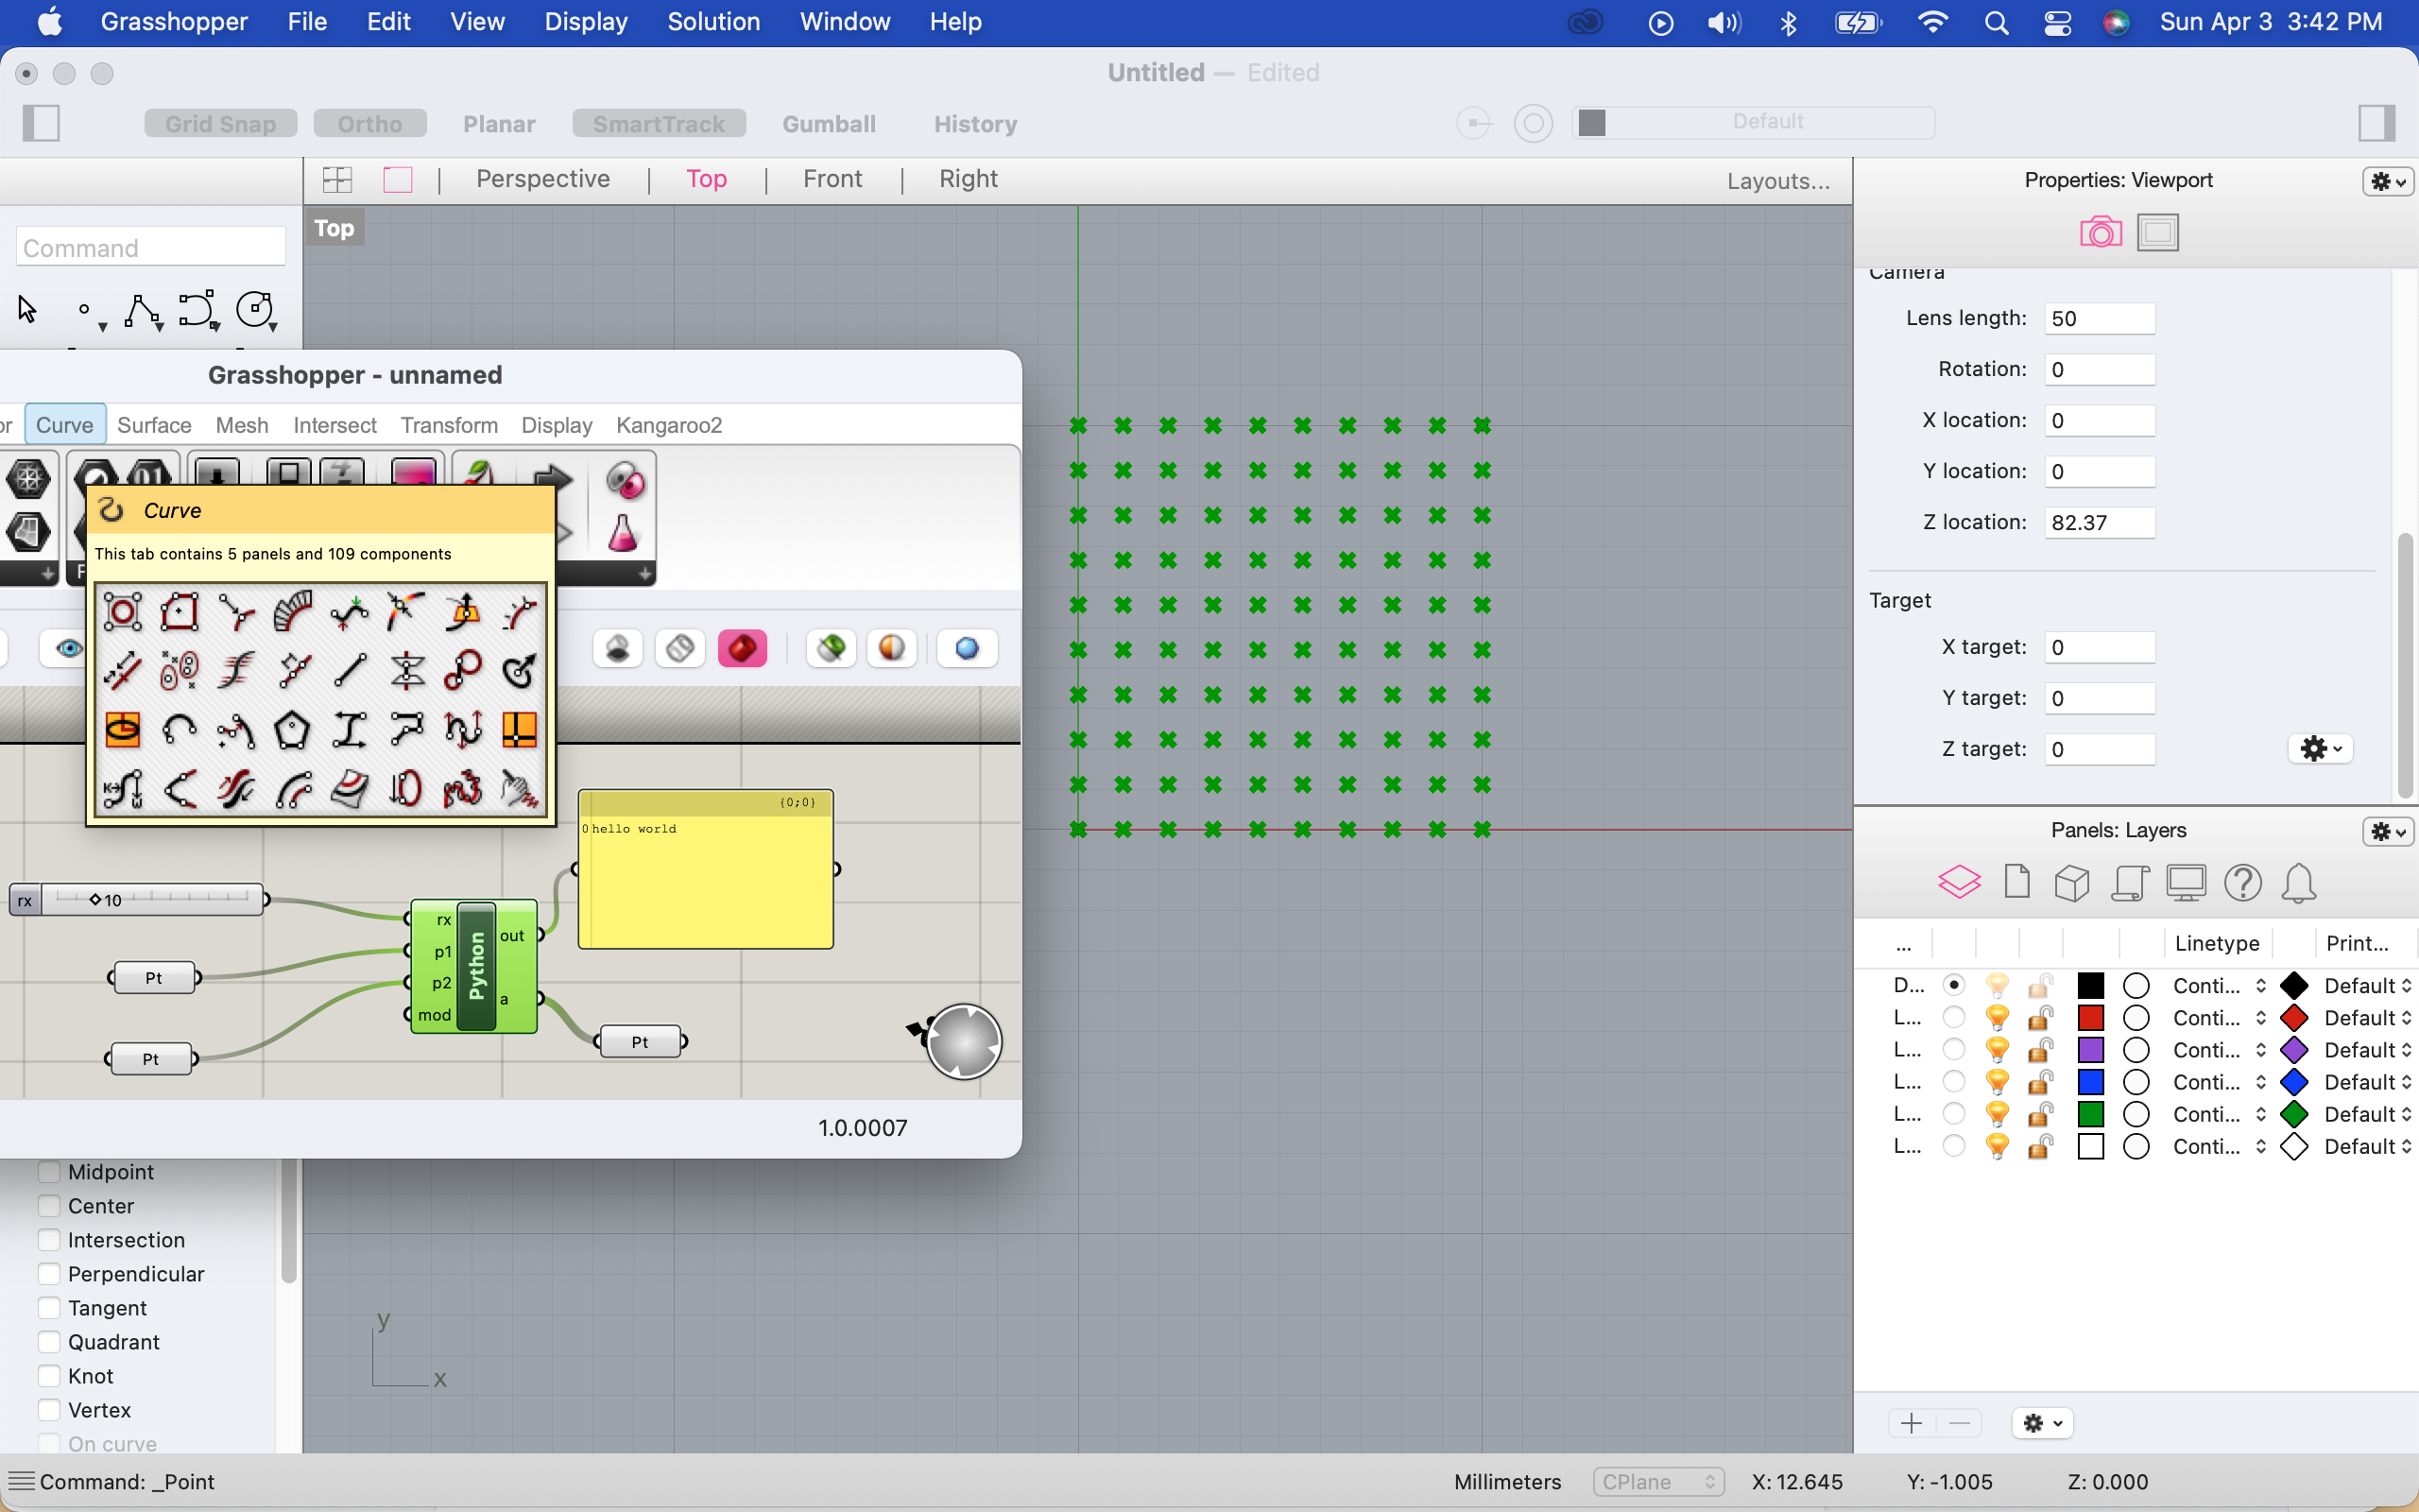2419x1512 pixels.
Task: Click Grasshopper orange half-sphere preview settings icon
Action: click(892, 649)
